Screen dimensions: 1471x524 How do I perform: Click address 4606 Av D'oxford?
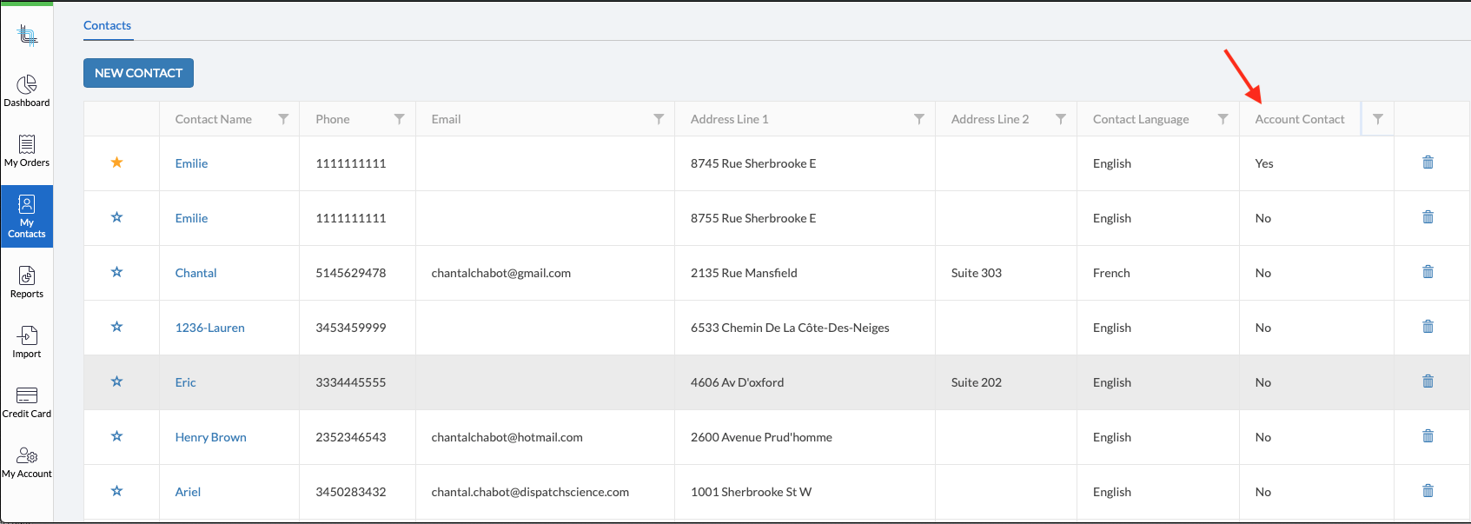(737, 382)
